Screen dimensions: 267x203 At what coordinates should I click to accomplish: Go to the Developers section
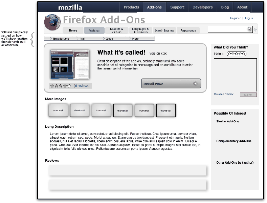click(203, 7)
